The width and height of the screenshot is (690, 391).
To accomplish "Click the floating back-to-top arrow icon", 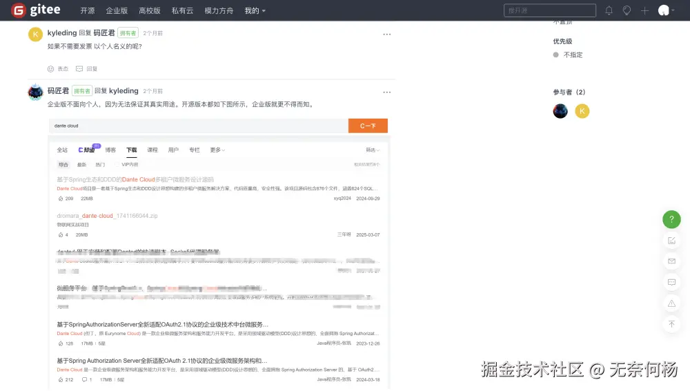I will coord(671,324).
